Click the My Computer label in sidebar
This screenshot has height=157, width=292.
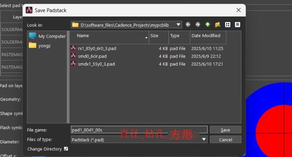[52, 36]
